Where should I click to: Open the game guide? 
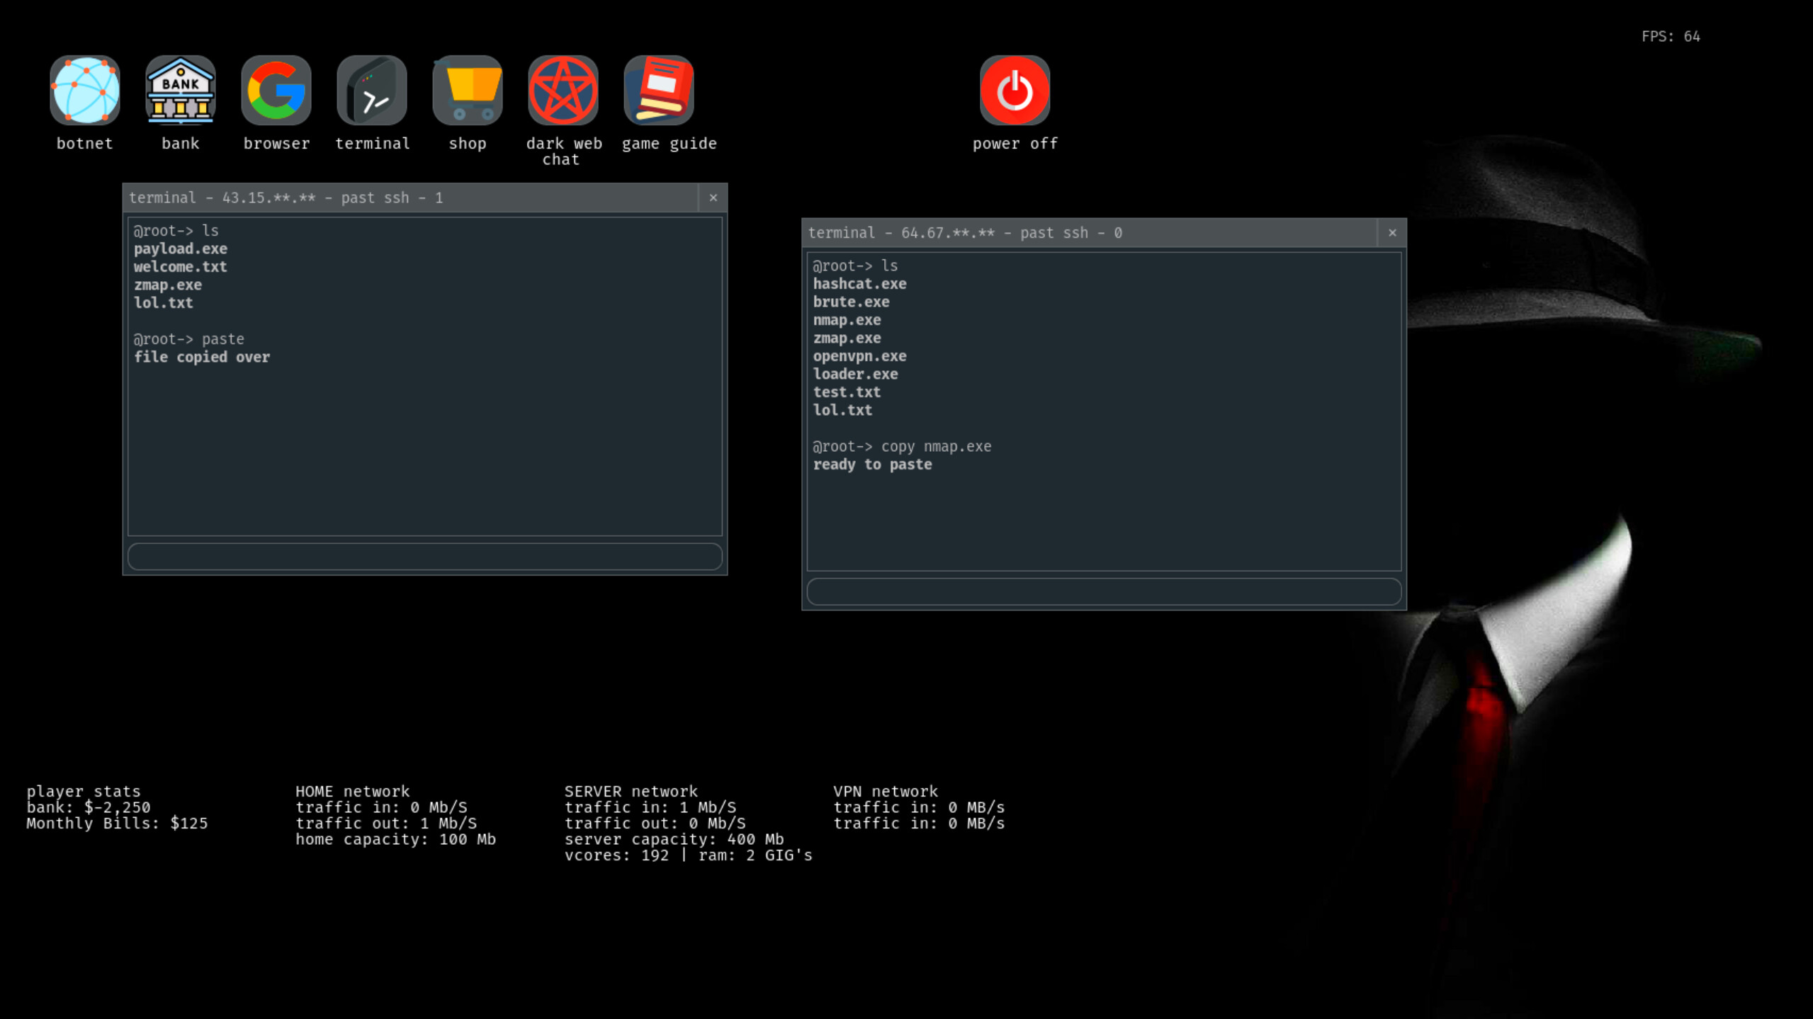(x=658, y=91)
